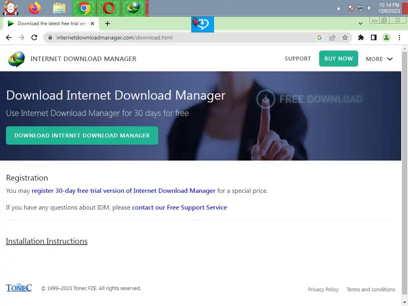Share this page using the share icon

pyautogui.click(x=332, y=37)
